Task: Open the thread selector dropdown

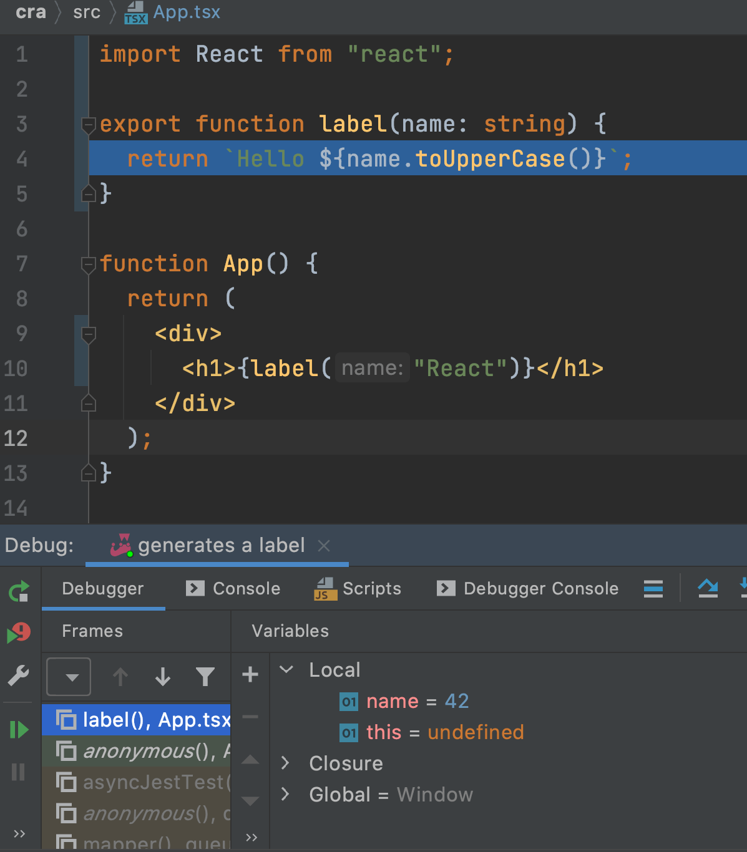Action: (69, 677)
